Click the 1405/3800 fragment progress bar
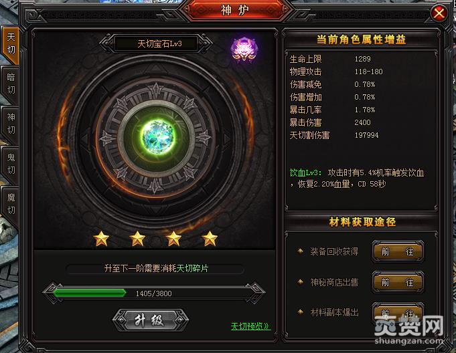456x353 pixels. pos(154,293)
